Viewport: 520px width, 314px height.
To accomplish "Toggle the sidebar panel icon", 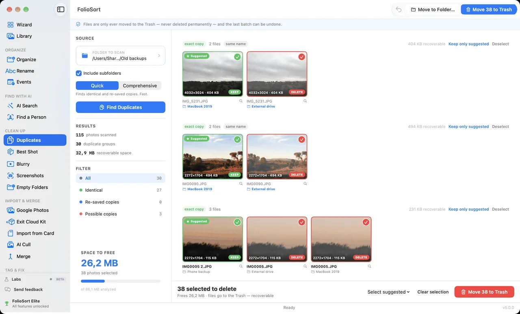I will click(61, 9).
